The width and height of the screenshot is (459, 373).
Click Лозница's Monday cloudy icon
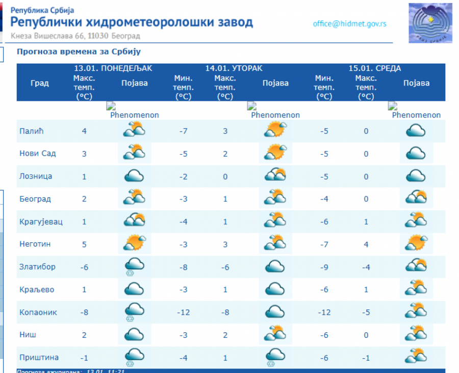134,176
